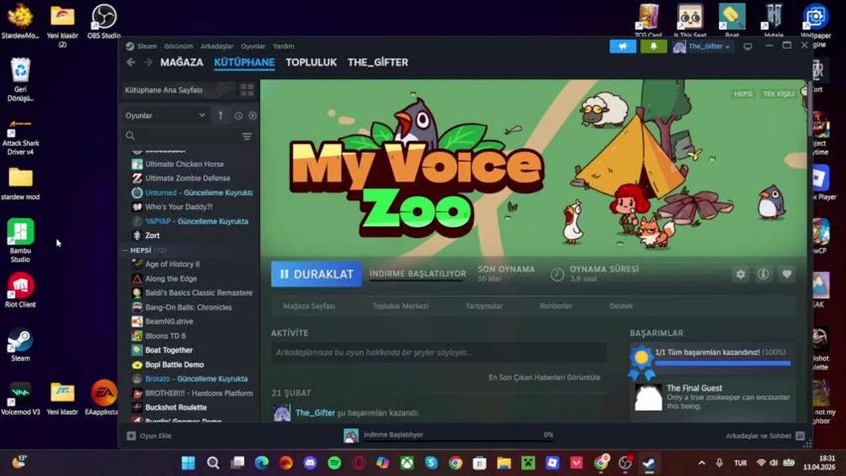
Task: Open Topluluk Merkezi link
Action: point(400,306)
